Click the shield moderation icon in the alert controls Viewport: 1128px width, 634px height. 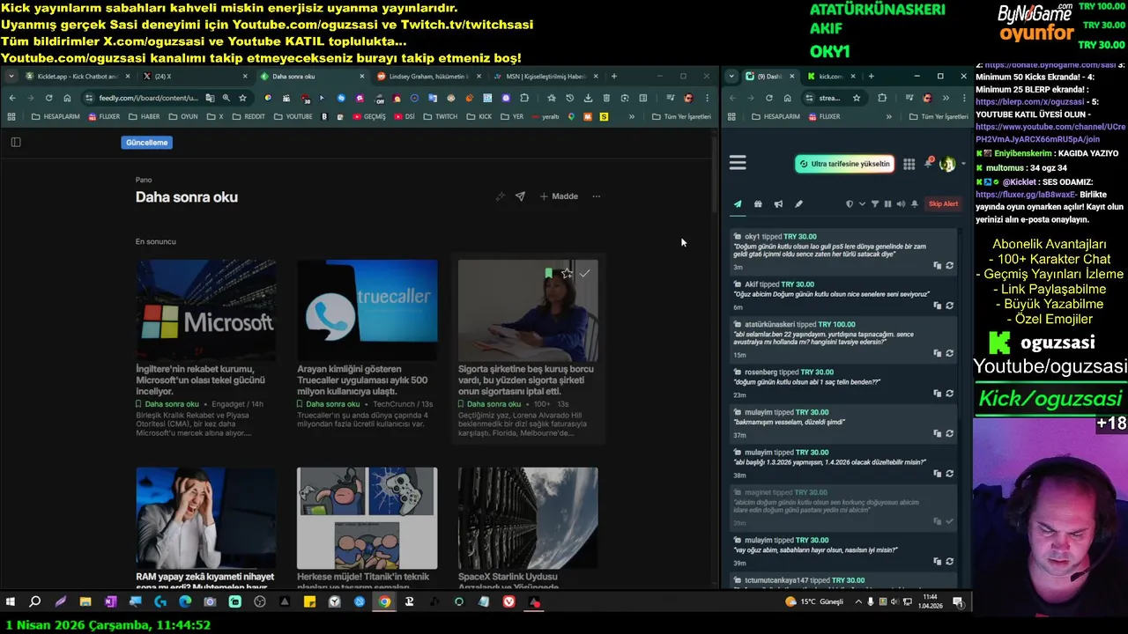pos(850,204)
